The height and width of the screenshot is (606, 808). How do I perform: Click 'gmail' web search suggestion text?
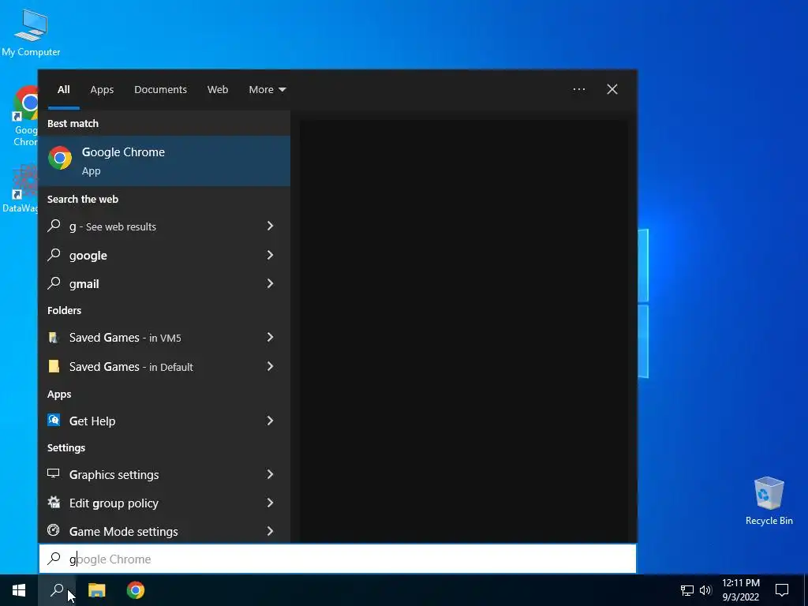click(x=84, y=284)
